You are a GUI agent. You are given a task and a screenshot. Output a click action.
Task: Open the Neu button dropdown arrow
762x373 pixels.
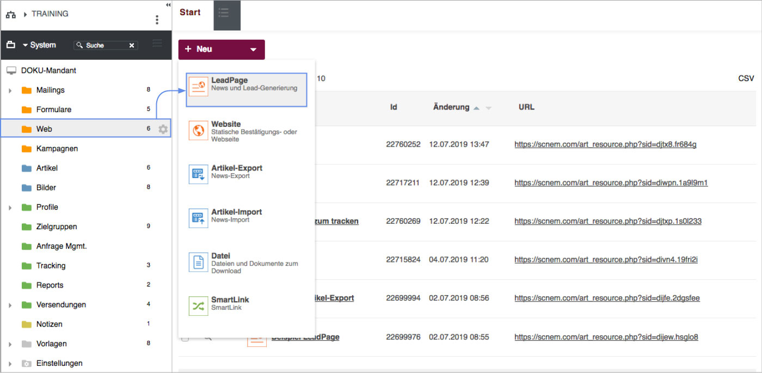[x=253, y=50]
